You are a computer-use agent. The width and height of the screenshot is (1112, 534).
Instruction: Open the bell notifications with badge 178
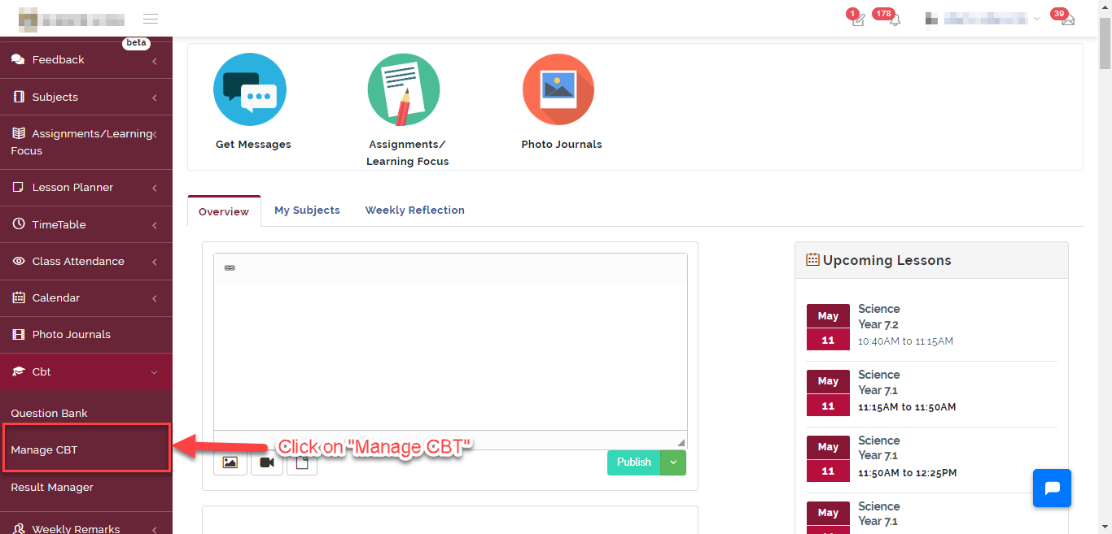tap(895, 20)
